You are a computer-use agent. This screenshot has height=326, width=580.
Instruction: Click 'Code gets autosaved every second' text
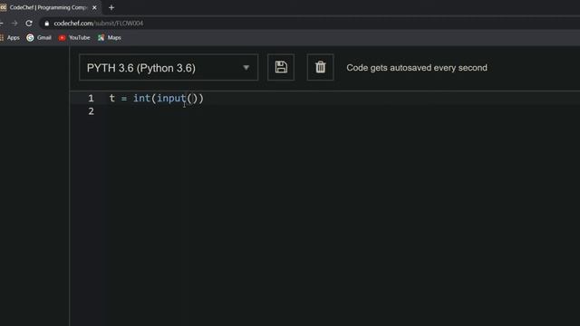417,68
